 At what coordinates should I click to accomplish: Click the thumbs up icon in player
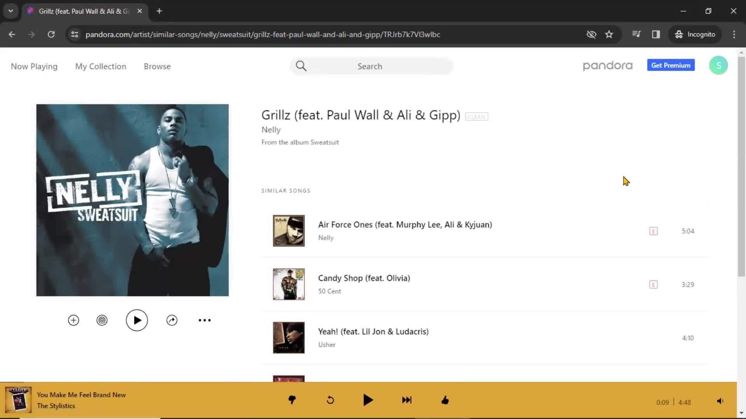point(445,400)
